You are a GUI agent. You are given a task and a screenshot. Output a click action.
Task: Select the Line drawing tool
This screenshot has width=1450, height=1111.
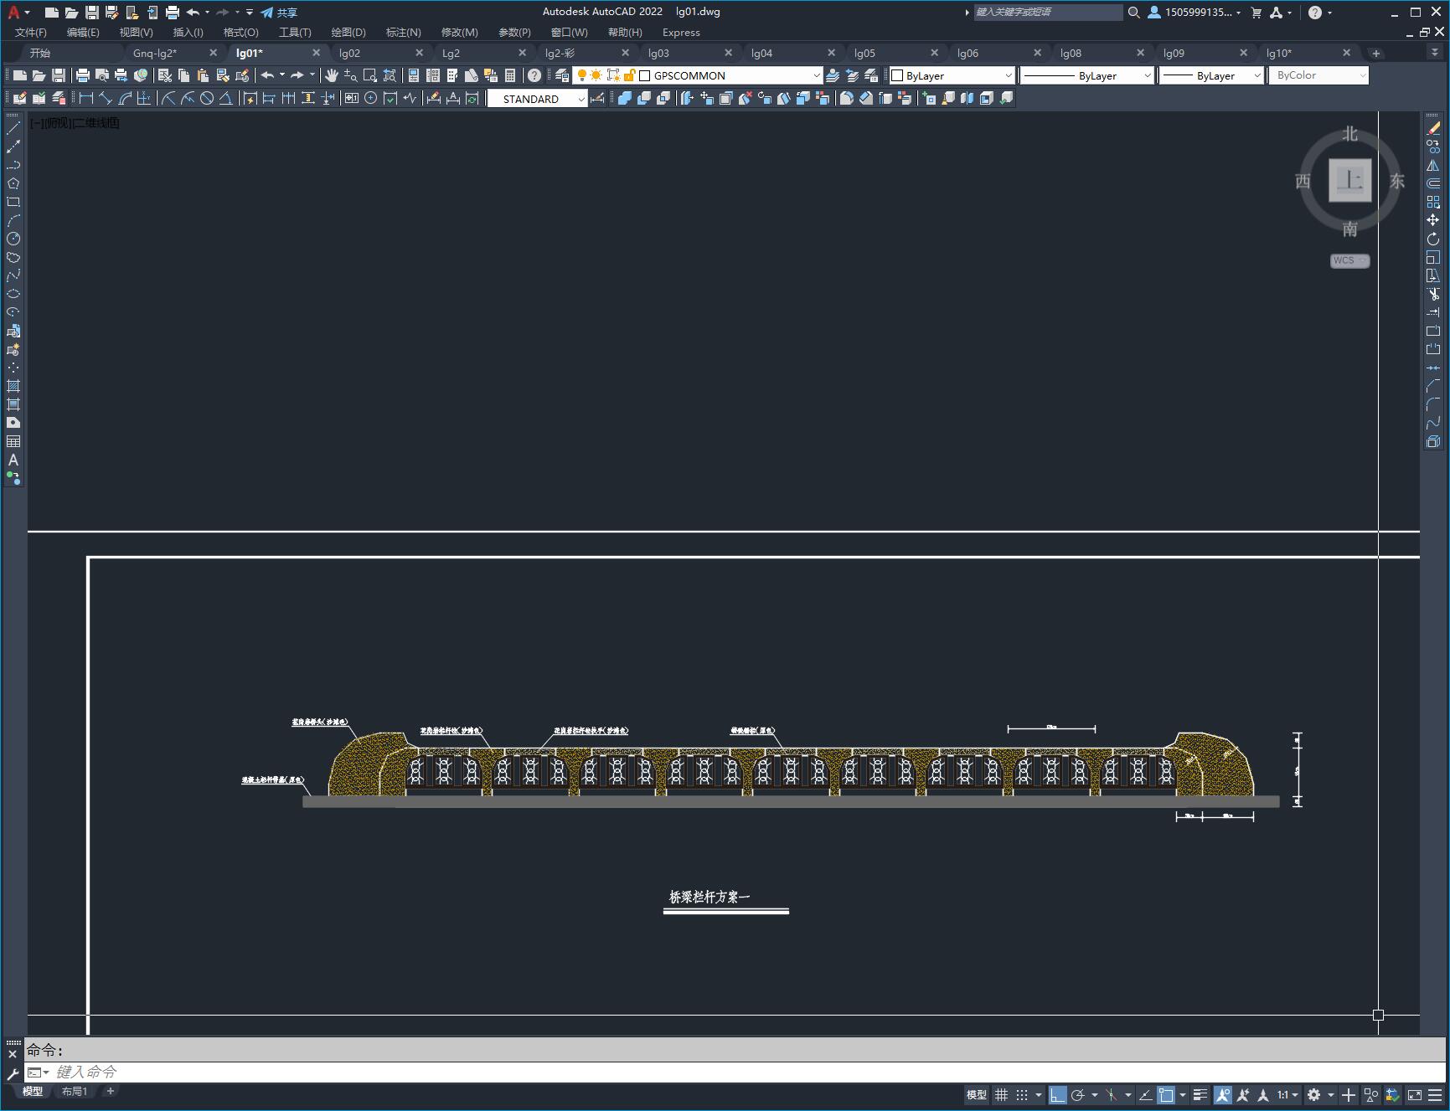click(13, 128)
